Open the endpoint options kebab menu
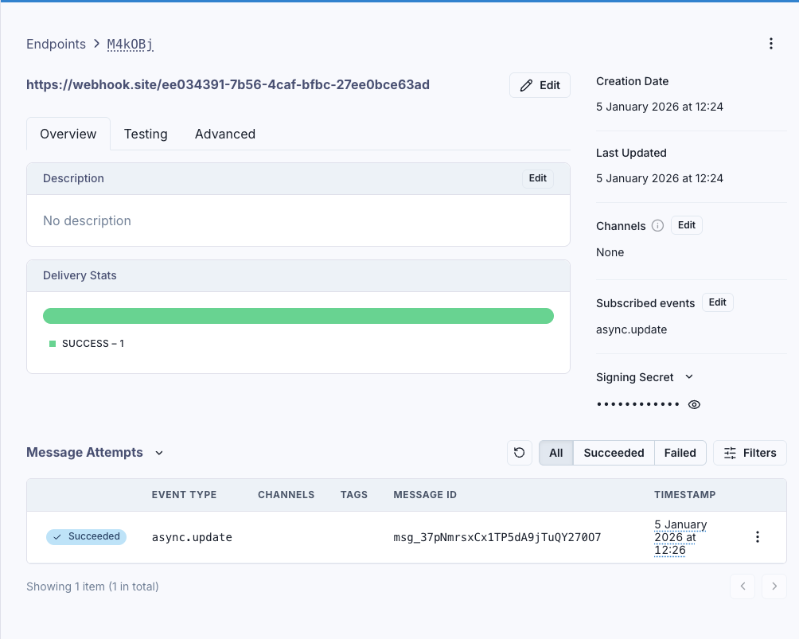 click(770, 44)
